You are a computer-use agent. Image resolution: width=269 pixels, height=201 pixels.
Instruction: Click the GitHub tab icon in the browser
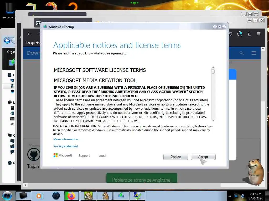[38, 23]
